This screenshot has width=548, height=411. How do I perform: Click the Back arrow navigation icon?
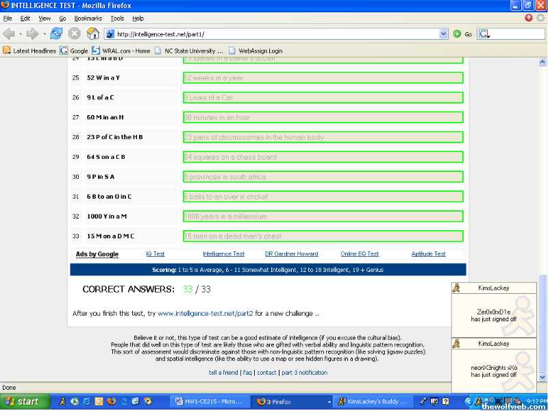click(x=9, y=34)
